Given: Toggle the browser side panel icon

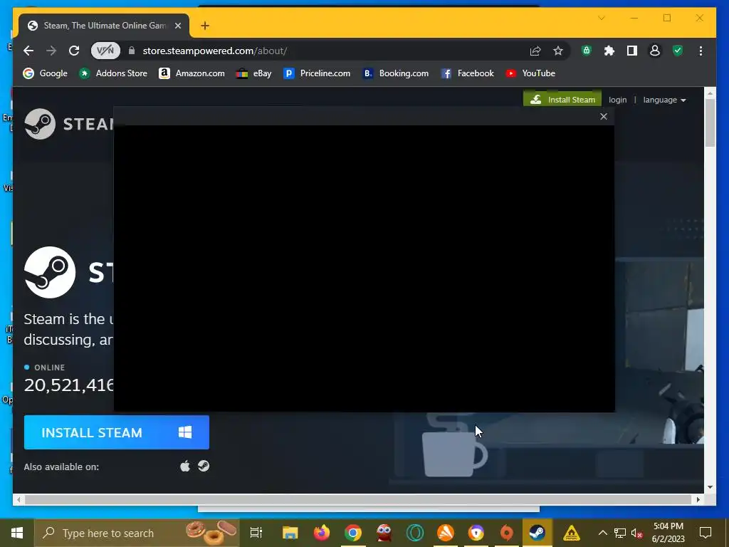Looking at the screenshot, I should [x=632, y=51].
